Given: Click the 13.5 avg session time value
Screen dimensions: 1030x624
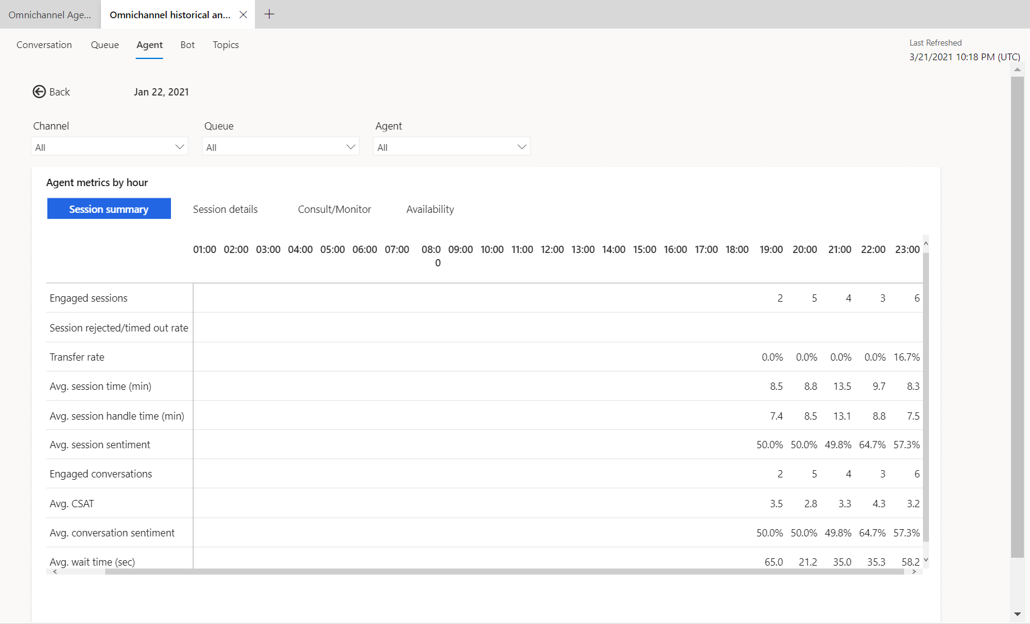Looking at the screenshot, I should pos(842,386).
